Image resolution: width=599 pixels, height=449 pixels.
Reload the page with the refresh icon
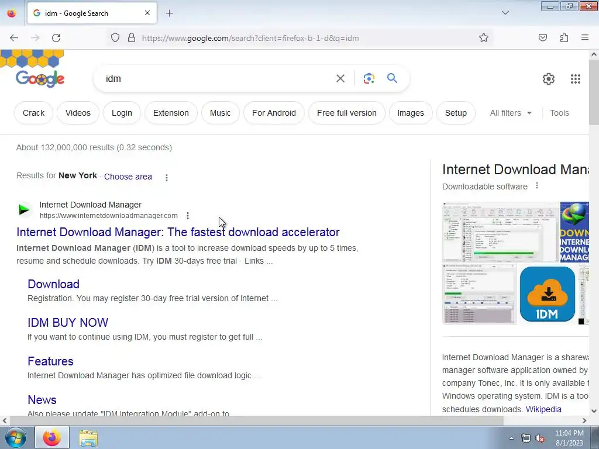pyautogui.click(x=56, y=38)
